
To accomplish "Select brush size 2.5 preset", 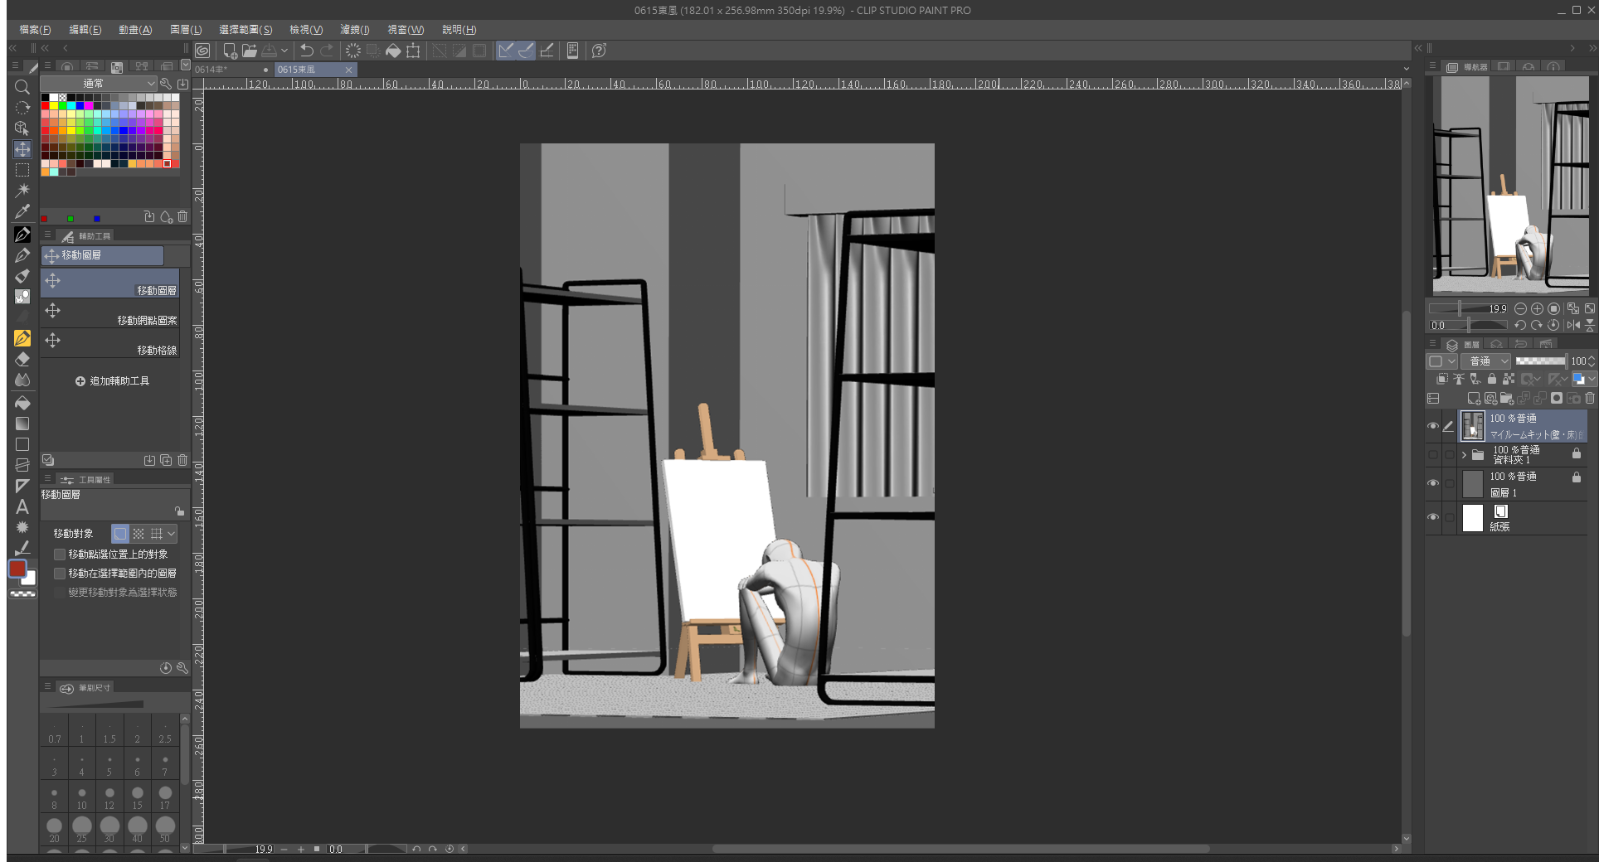I will click(165, 731).
